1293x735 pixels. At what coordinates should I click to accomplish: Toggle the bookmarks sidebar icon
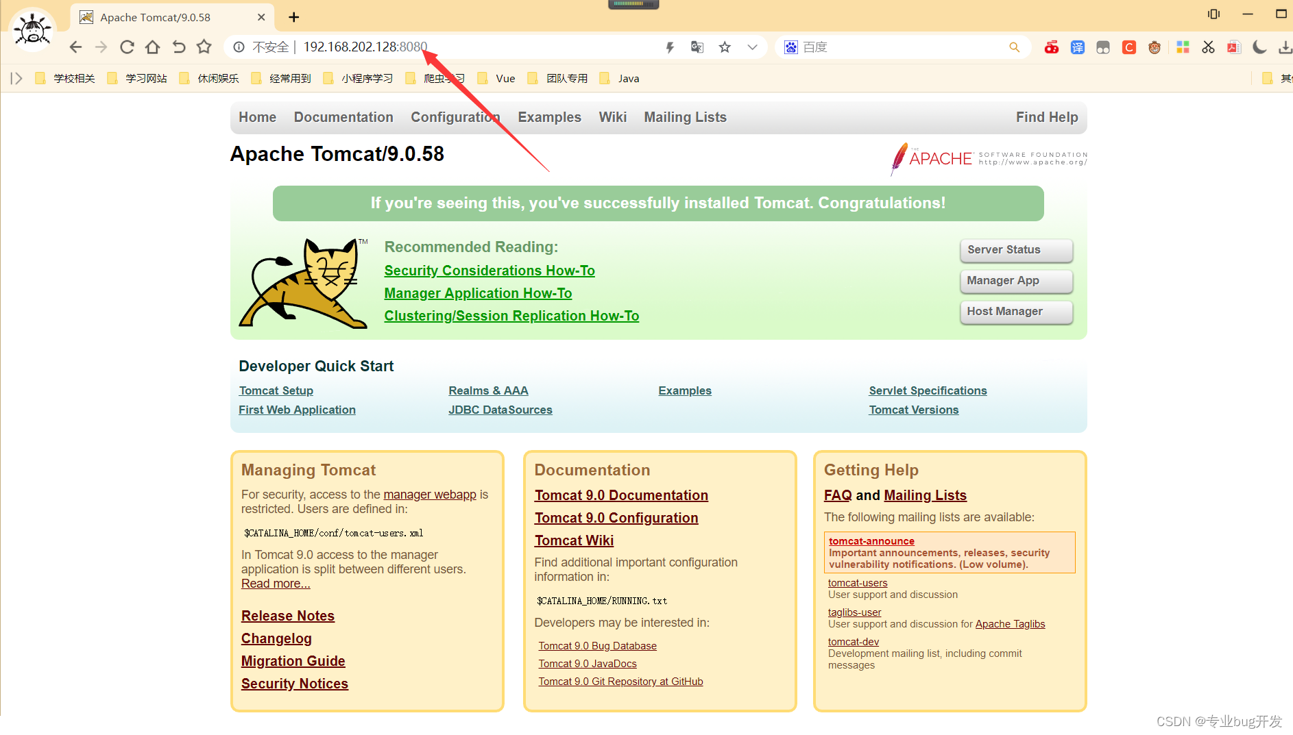[x=16, y=78]
